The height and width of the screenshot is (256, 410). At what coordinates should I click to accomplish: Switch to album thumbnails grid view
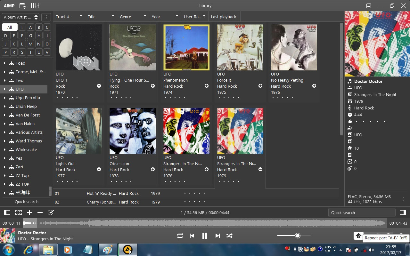pos(19,212)
